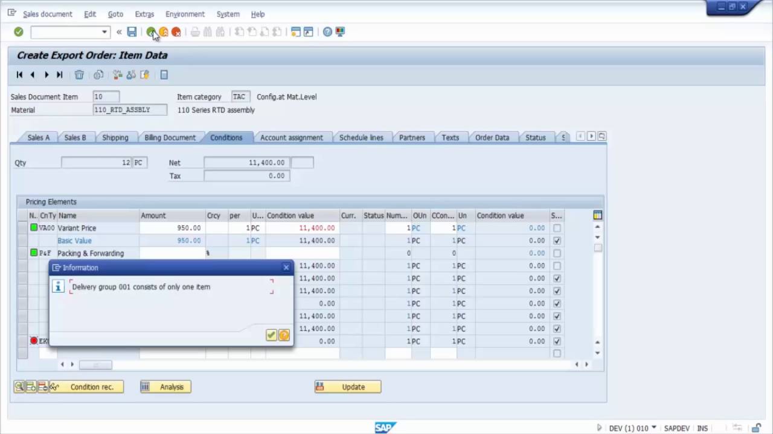This screenshot has width=773, height=434.
Task: Click the Find binoculars icon
Action: click(x=208, y=32)
